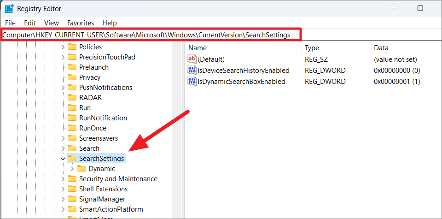Select the Run folder icon

tap(72, 108)
